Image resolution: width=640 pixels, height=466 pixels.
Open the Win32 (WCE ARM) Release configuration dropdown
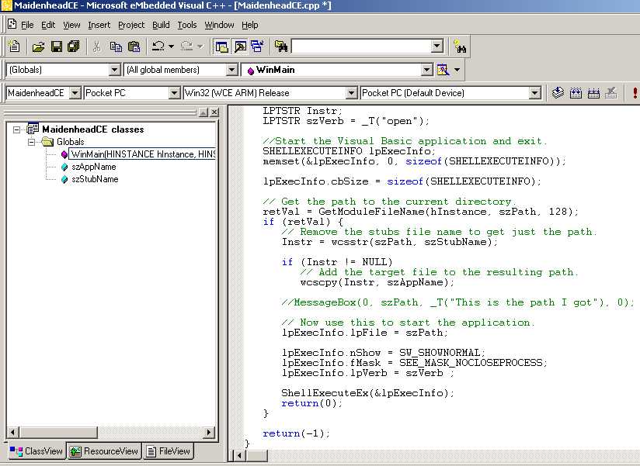point(351,93)
